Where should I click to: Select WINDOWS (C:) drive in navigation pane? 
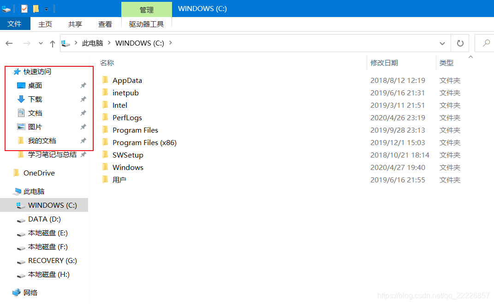click(44, 205)
